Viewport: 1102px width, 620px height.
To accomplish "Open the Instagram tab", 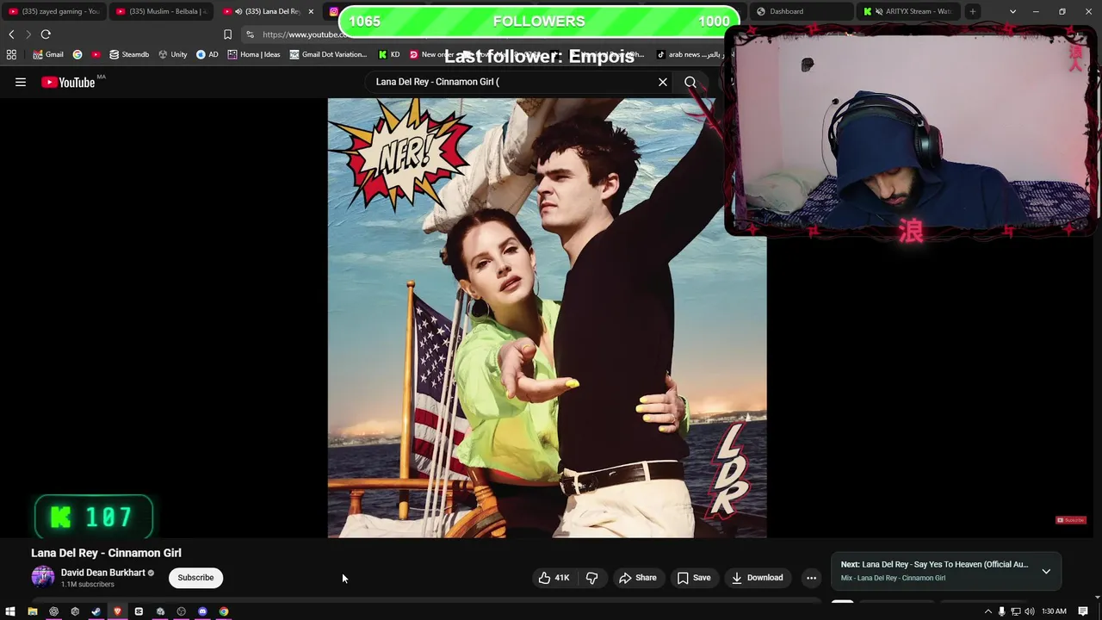I will (332, 11).
